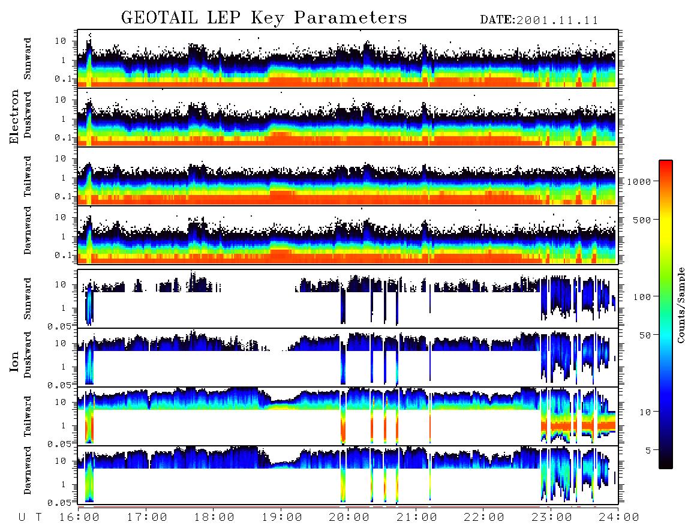This screenshot has width=685, height=528.
Task: Click the 18:00 time tick label
Action: [x=214, y=517]
